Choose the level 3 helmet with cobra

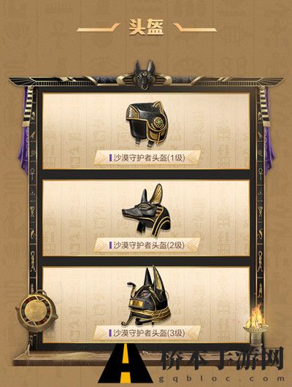[x=147, y=296]
